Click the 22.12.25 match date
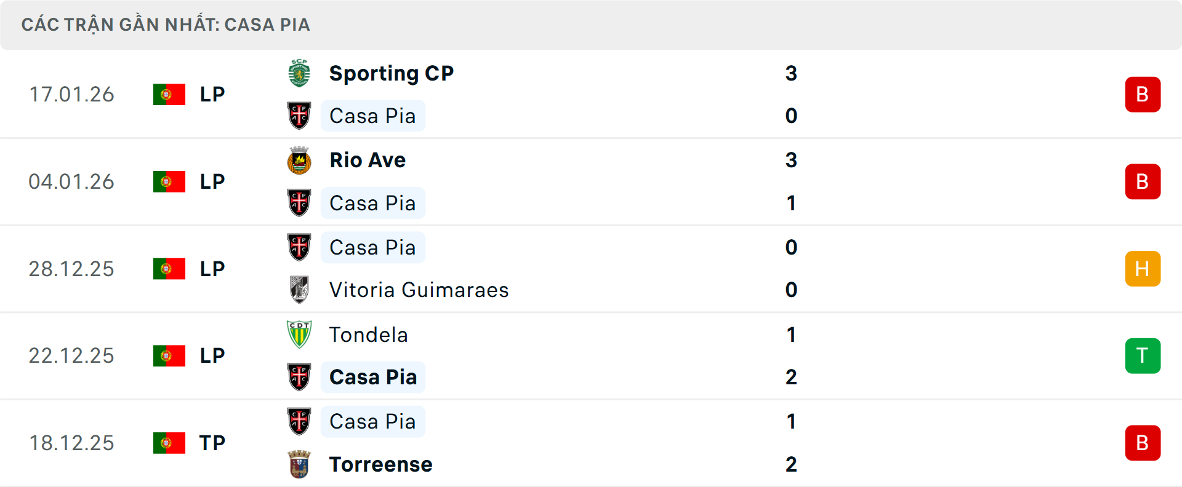1182x487 pixels. [x=71, y=356]
